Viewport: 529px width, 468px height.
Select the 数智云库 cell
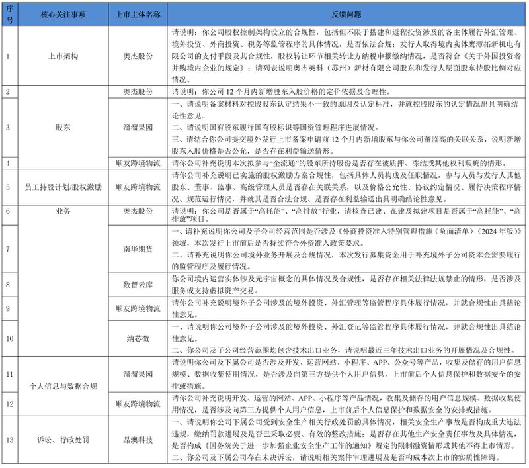[x=138, y=285]
